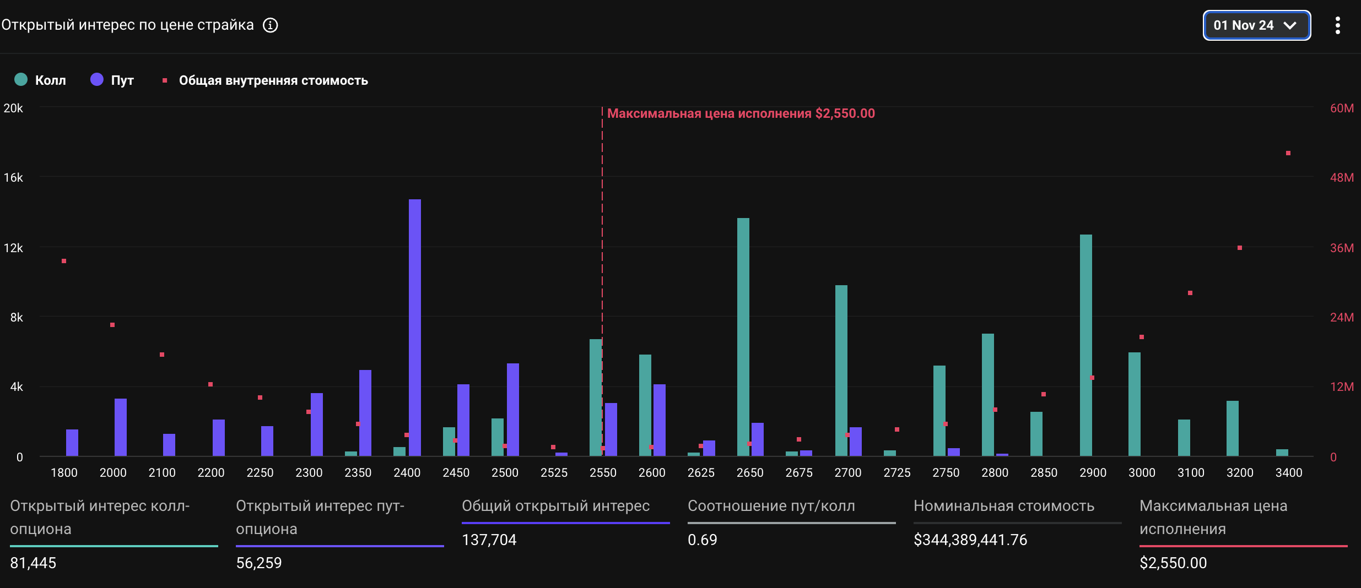The image size is (1361, 588).
Task: Select the Соотношение пут/колл stat
Action: [x=771, y=506]
